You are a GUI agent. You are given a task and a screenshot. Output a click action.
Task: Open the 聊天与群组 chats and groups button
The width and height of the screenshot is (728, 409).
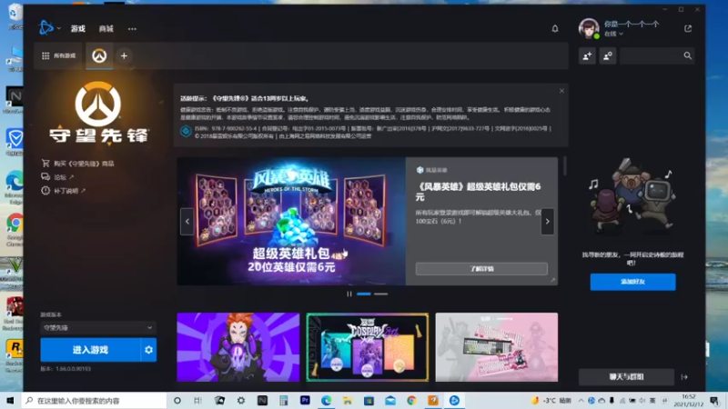(x=626, y=377)
